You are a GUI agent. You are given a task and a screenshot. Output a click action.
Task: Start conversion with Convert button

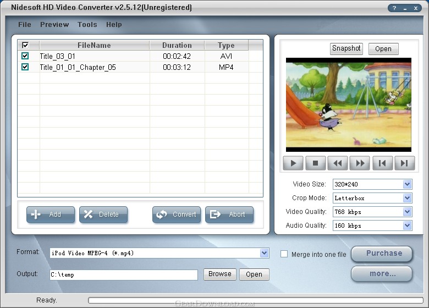[177, 215]
